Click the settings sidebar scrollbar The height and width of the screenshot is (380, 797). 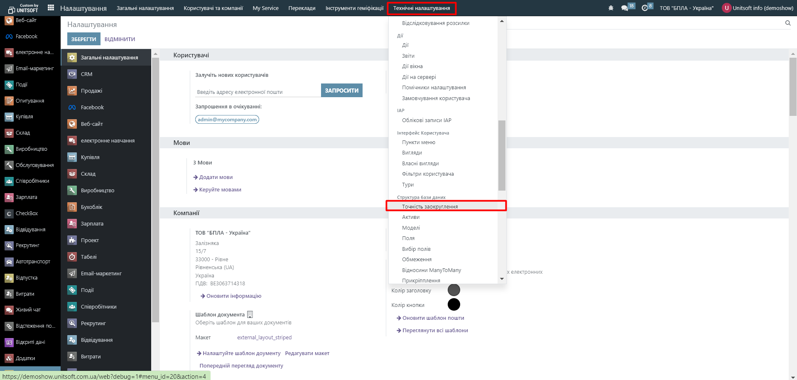[156, 189]
